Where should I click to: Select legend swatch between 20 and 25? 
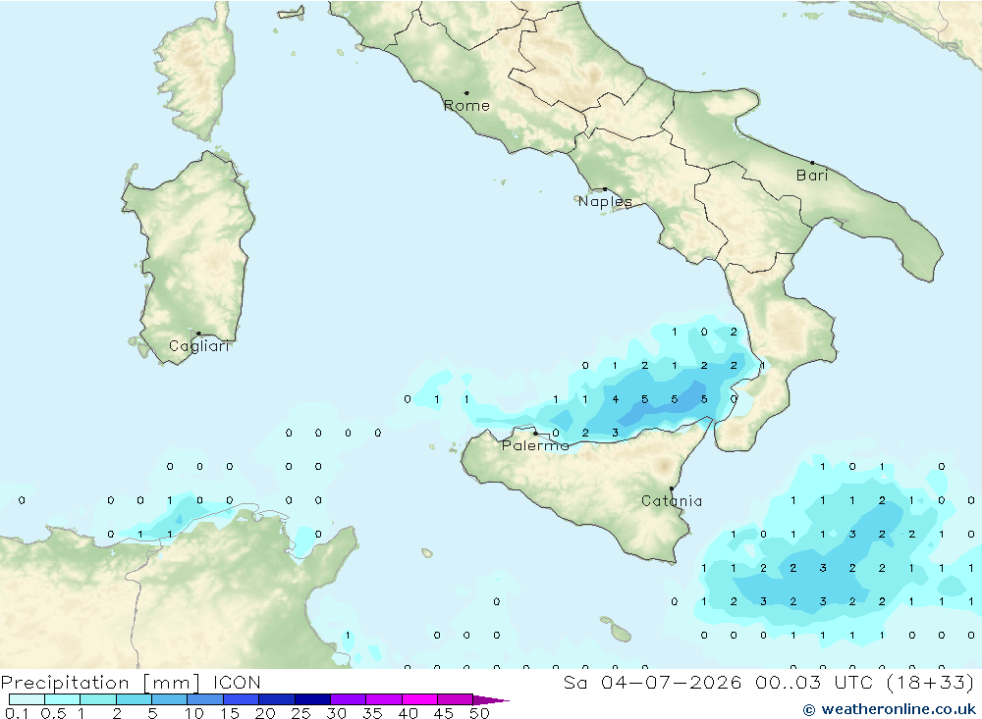click(276, 699)
